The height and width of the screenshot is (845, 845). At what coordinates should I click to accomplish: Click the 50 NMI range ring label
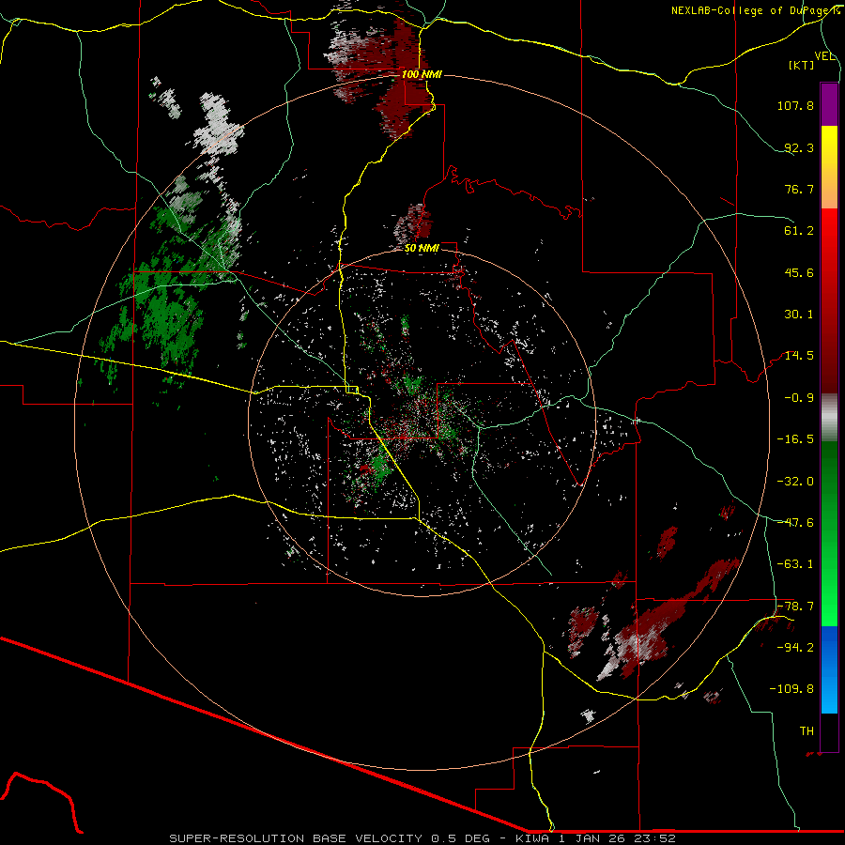(x=422, y=249)
